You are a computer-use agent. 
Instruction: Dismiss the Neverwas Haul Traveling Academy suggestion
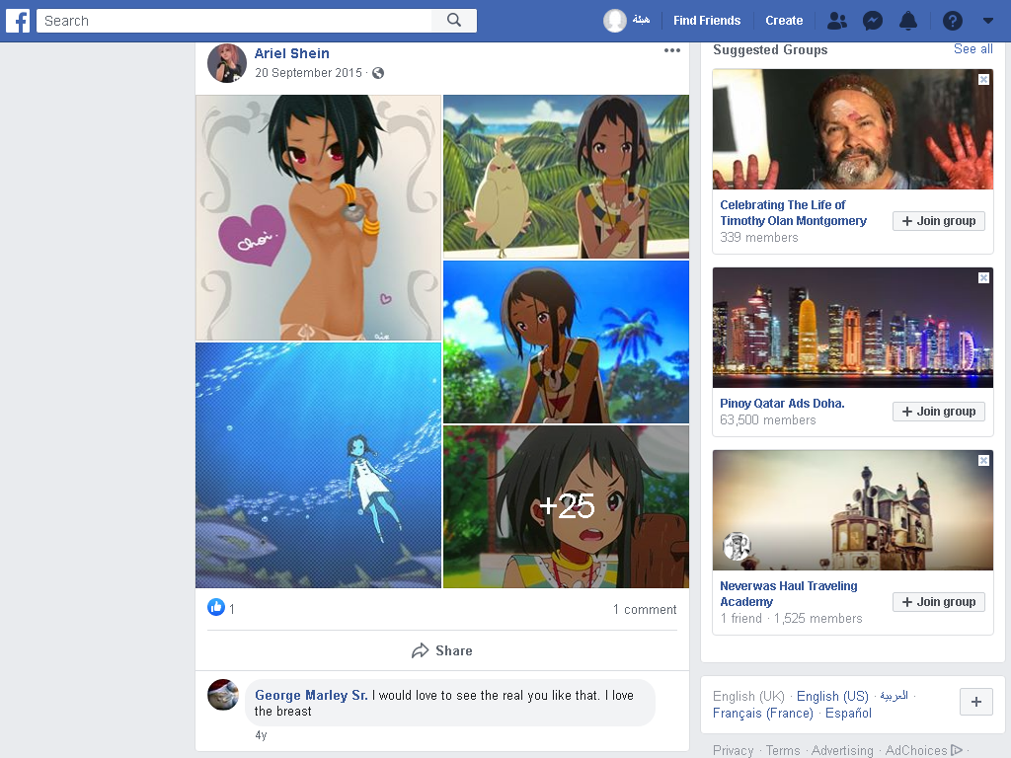click(983, 460)
